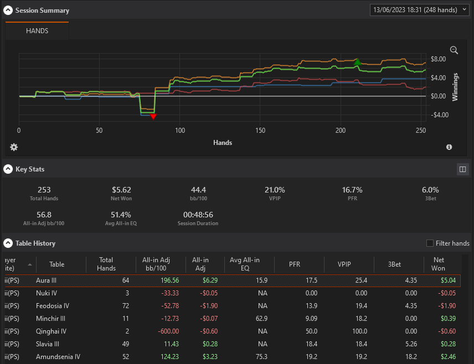Screen dimensions: 474x364
Task: Enable the Filter hands checkbox
Action: [430, 243]
